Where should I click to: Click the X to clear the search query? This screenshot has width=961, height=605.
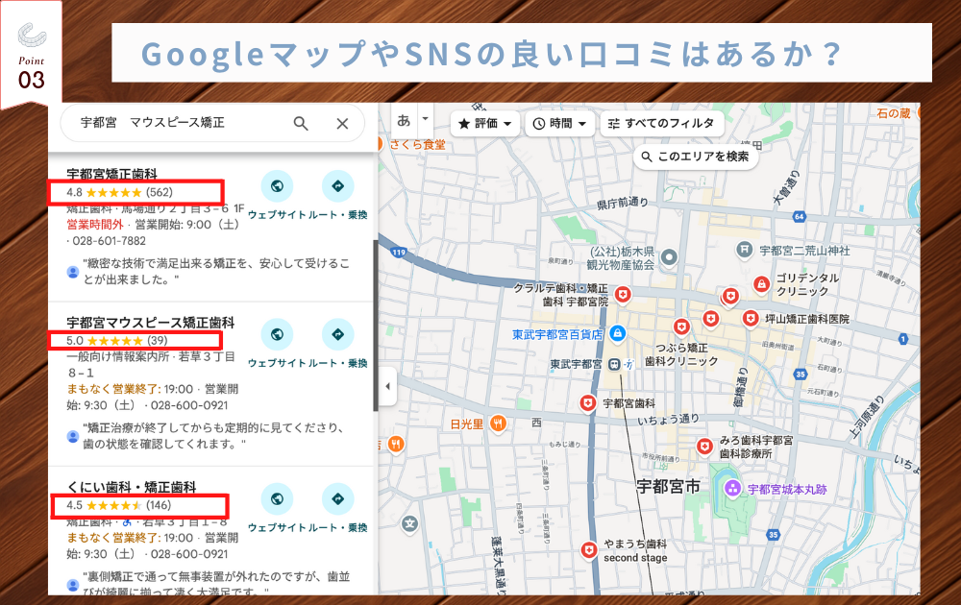342,123
